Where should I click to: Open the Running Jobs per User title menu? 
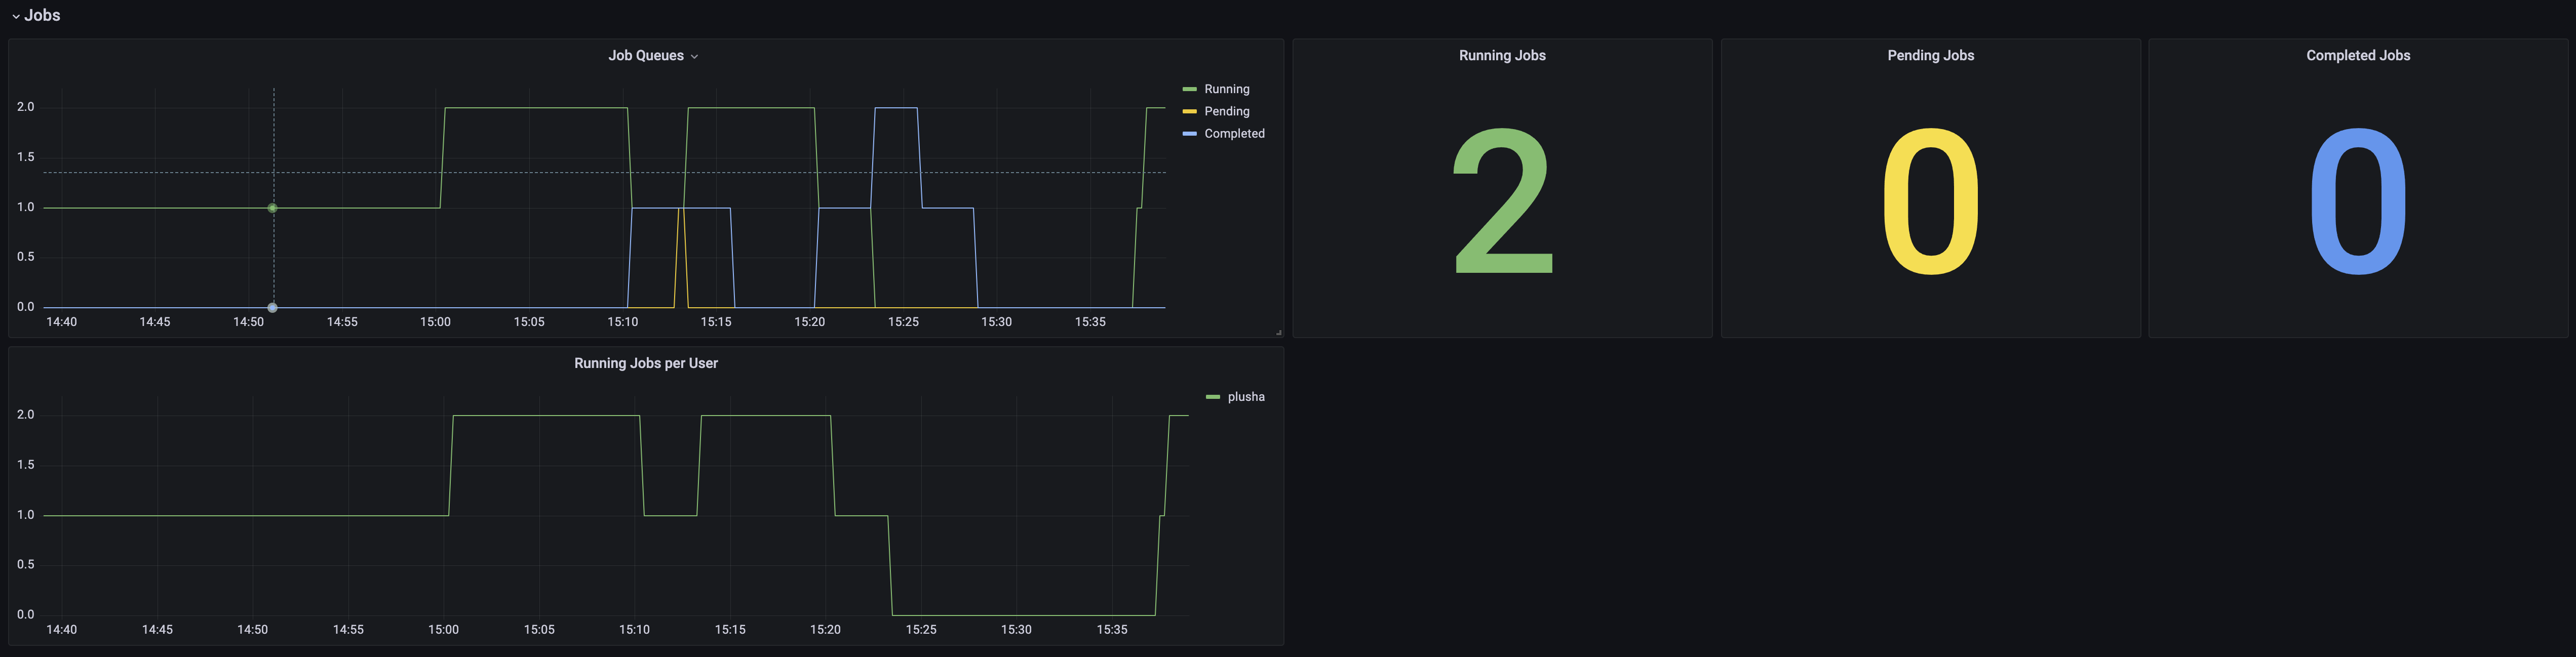coord(646,363)
